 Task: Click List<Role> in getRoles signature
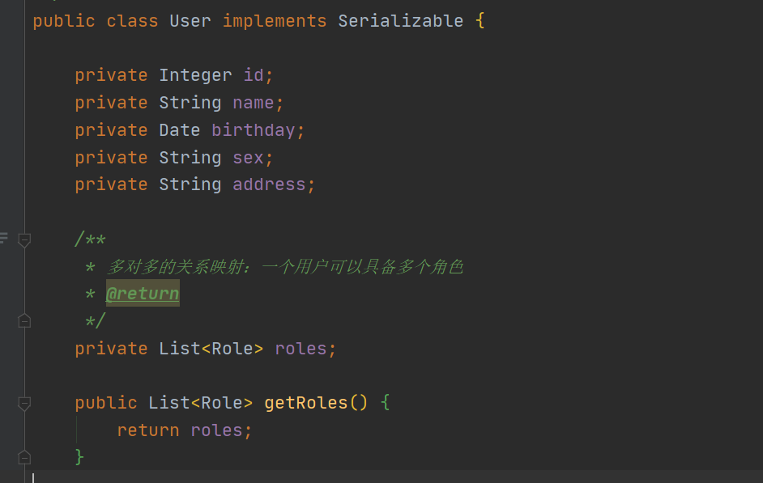(201, 403)
